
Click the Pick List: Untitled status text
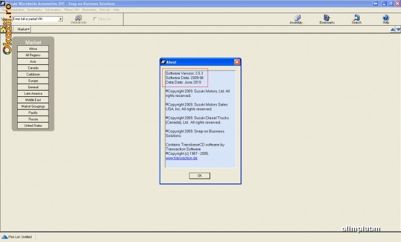pyautogui.click(x=20, y=237)
